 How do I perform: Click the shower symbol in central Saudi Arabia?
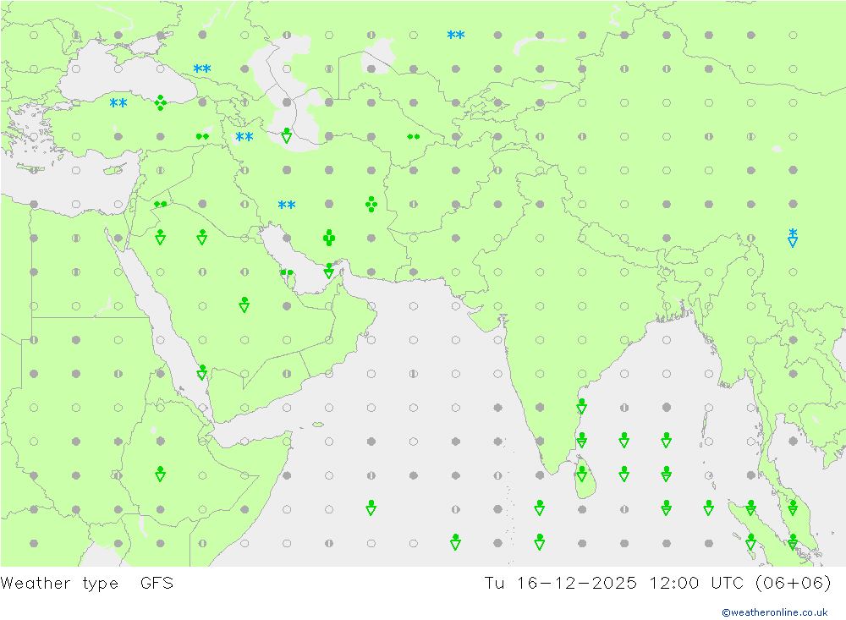tap(244, 305)
